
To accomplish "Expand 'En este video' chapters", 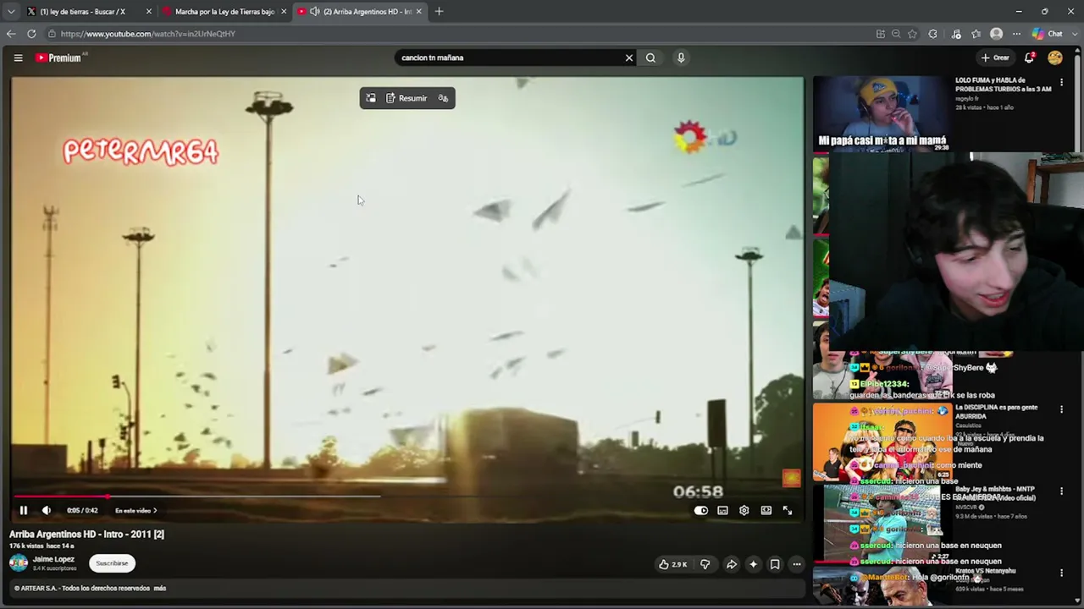I will (135, 510).
